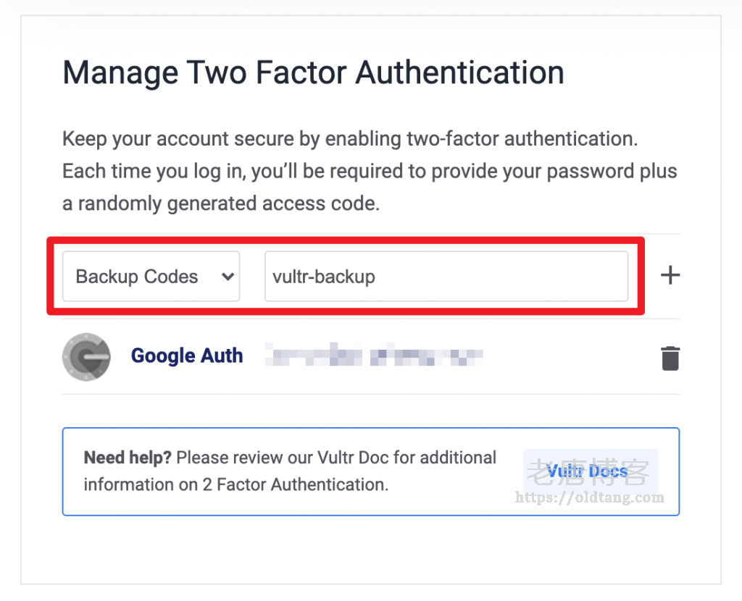Image resolution: width=742 pixels, height=601 pixels.
Task: Select the Google Auth label text
Action: click(187, 356)
